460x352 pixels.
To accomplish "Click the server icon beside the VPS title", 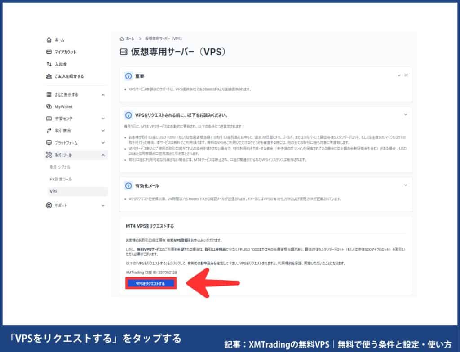I will [124, 52].
